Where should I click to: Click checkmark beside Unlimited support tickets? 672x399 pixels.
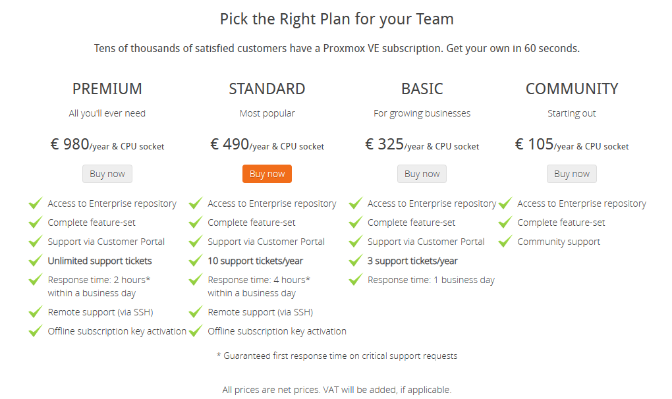[x=36, y=261]
